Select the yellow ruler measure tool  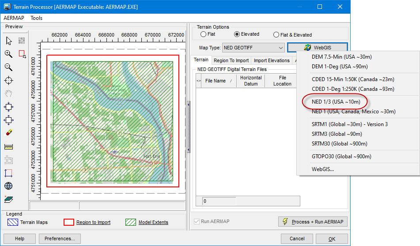(x=8, y=147)
